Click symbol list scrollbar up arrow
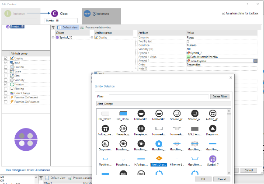 (229, 111)
